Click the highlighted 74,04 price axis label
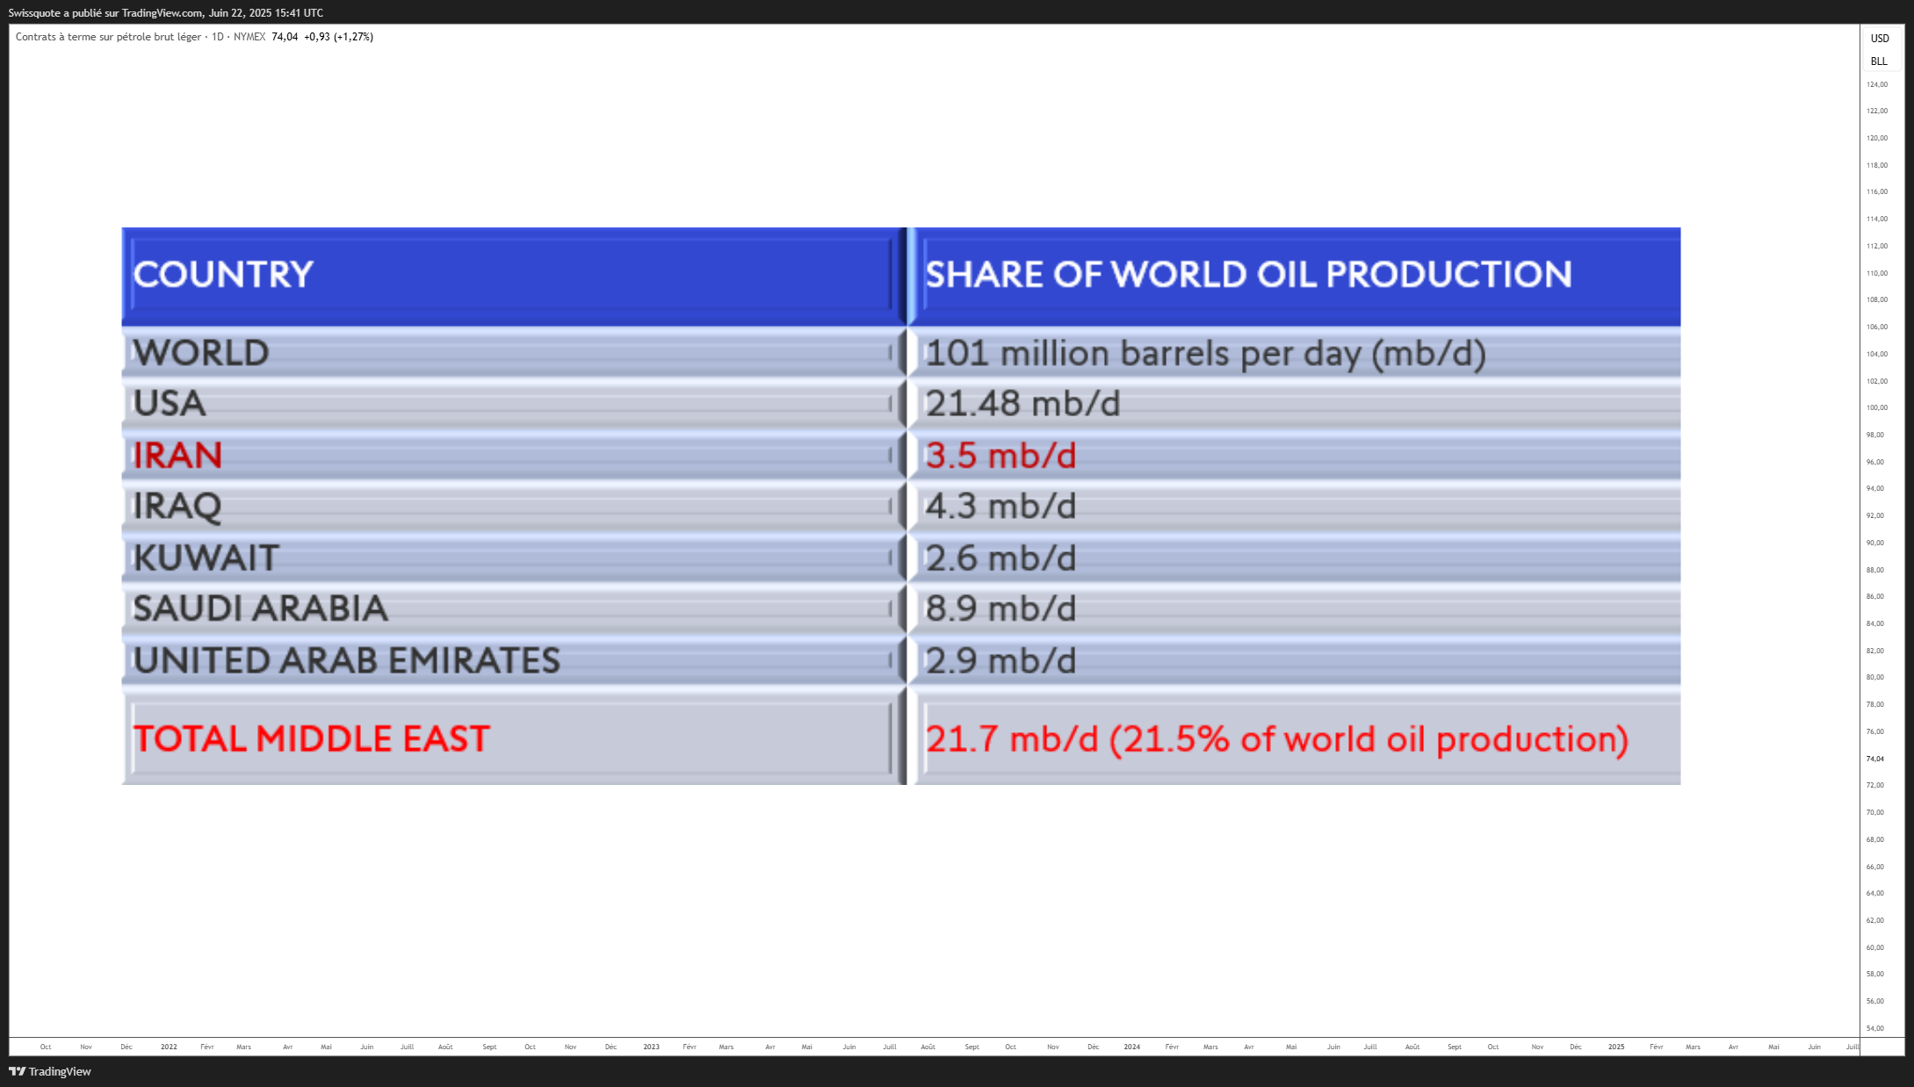 tap(1875, 759)
